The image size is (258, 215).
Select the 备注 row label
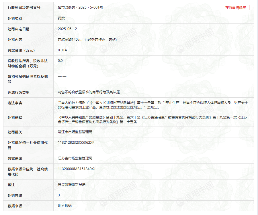(11, 185)
